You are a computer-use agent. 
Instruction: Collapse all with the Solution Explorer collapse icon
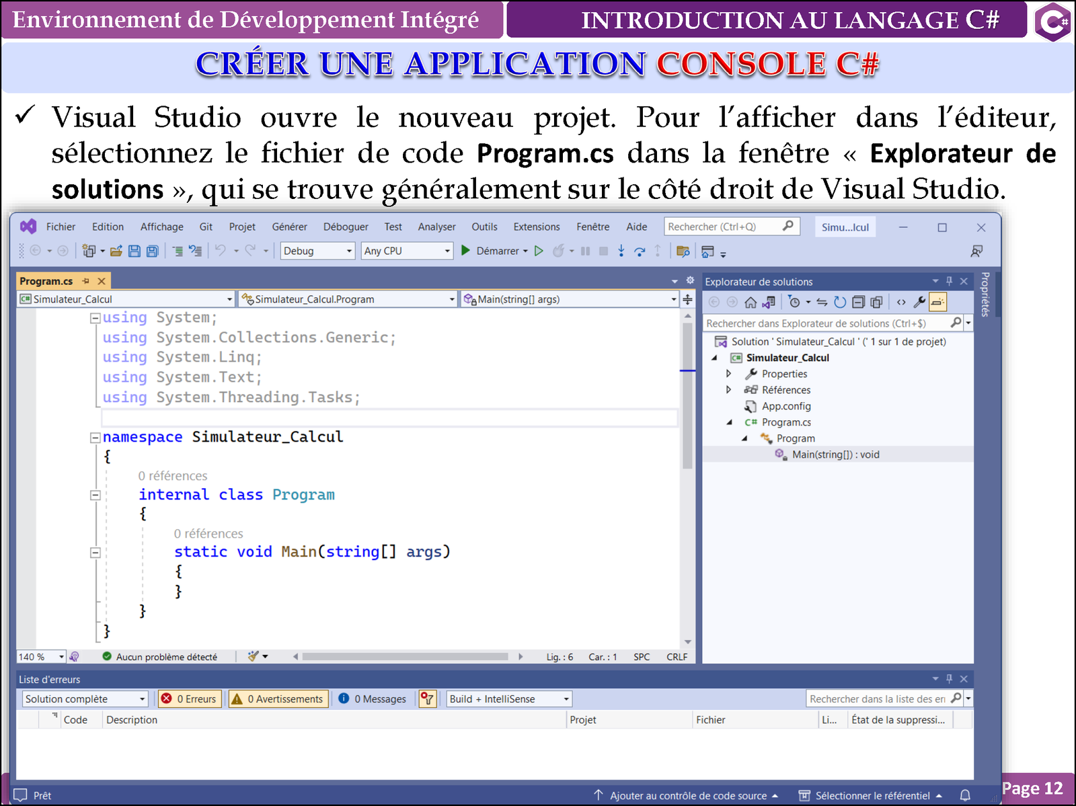coord(858,303)
